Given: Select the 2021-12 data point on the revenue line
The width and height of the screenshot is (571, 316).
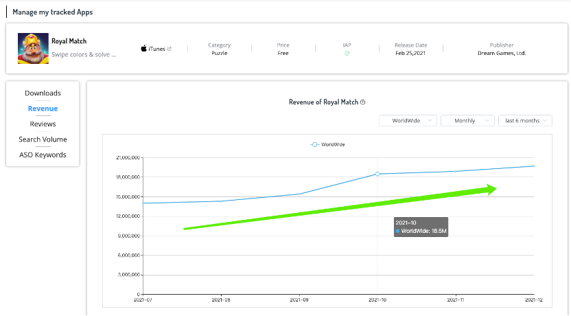Looking at the screenshot, I should coord(533,166).
